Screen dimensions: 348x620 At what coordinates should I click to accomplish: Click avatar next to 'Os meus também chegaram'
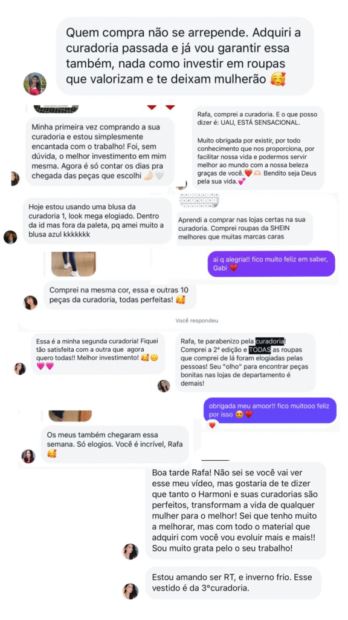(x=28, y=457)
